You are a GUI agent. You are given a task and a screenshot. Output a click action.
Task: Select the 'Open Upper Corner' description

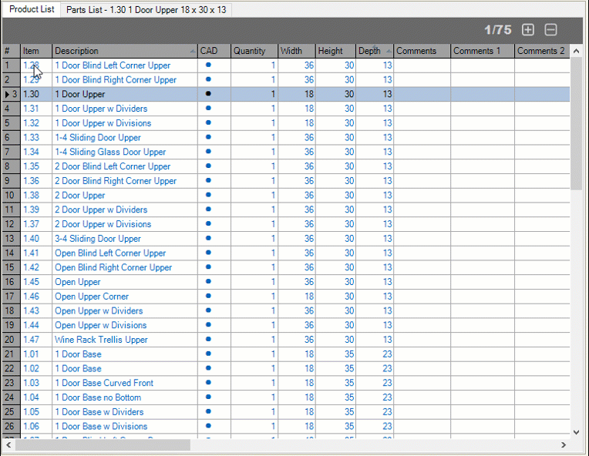pos(92,297)
